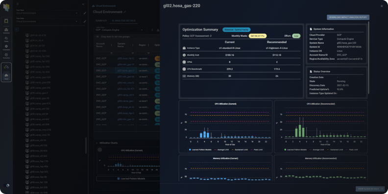
Task: Switch to the SUMMARY tab
Action: click(101, 21)
